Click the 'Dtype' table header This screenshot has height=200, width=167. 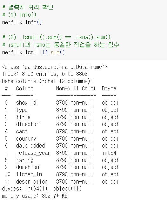pos(109,88)
